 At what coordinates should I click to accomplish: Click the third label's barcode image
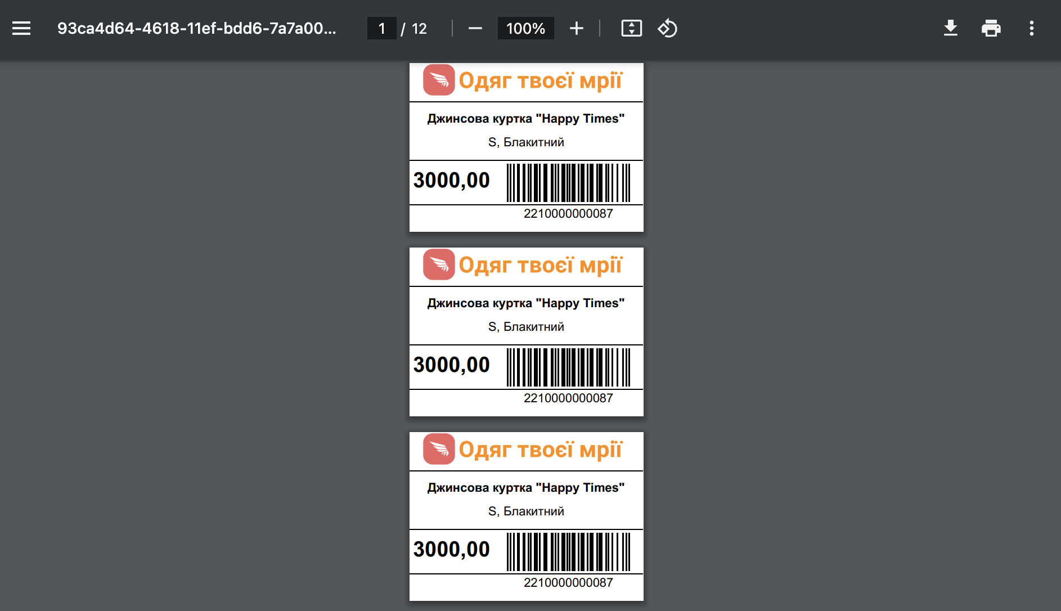tap(568, 552)
